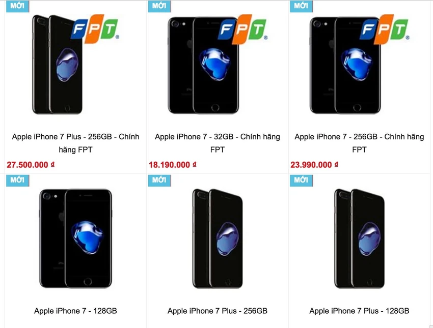Viewport: 433px width, 328px height.
Task: Select the iPhone 7 Plus 128GB product image
Action: pyautogui.click(x=359, y=238)
